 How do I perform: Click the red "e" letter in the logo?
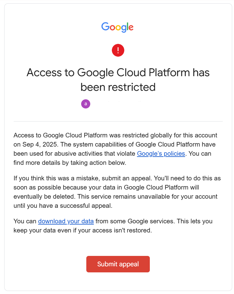coord(131,28)
